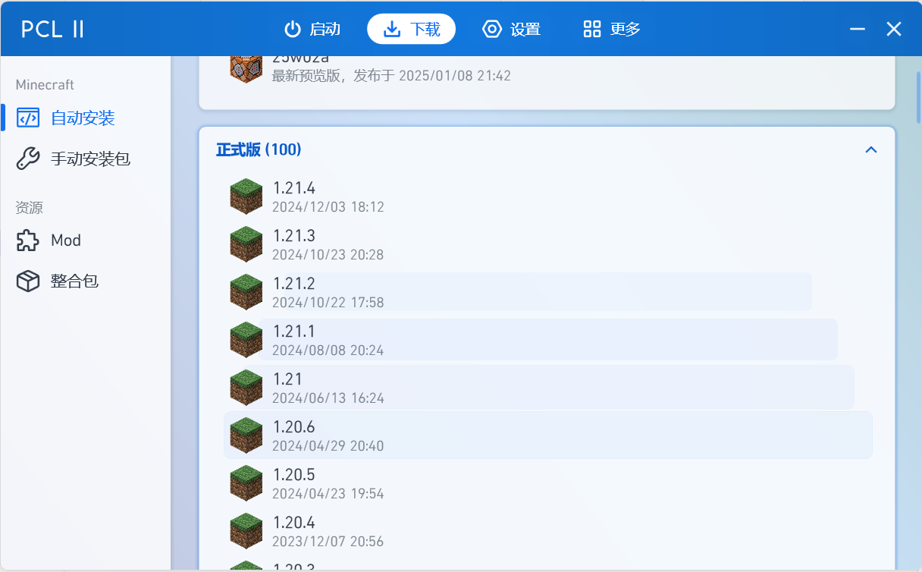Click the 整合包 box icon
The width and height of the screenshot is (922, 572).
(27, 281)
